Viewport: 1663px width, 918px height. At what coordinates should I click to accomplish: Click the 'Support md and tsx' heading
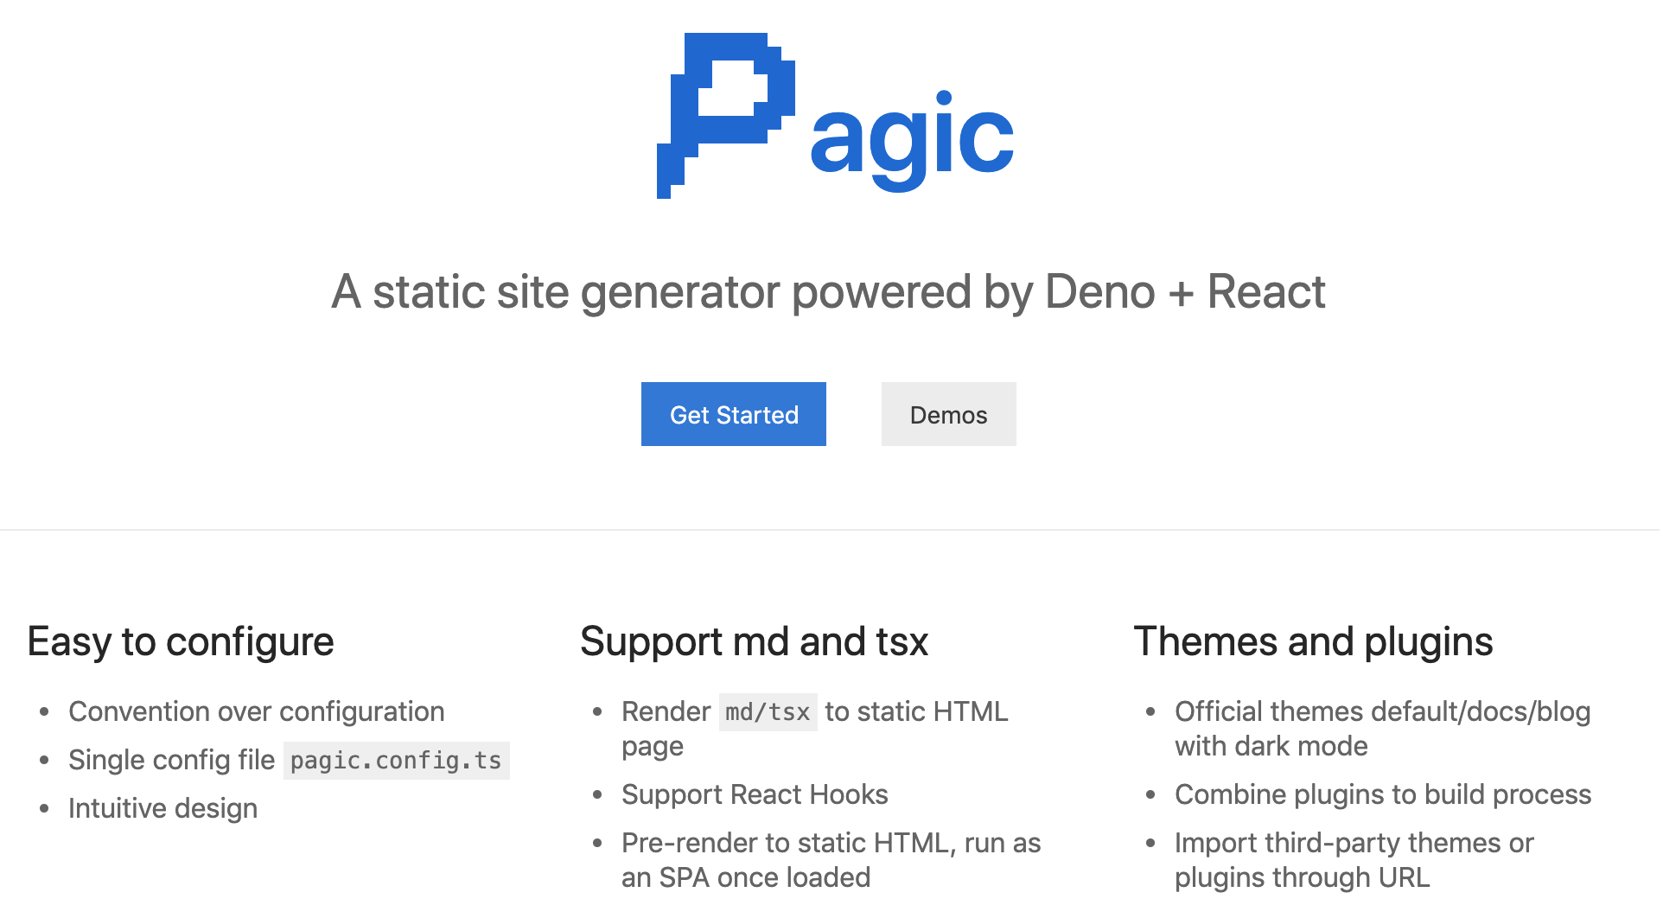(755, 641)
